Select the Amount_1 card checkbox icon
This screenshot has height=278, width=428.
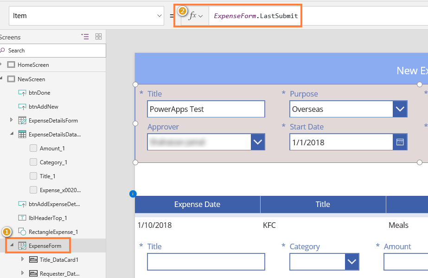click(33, 148)
